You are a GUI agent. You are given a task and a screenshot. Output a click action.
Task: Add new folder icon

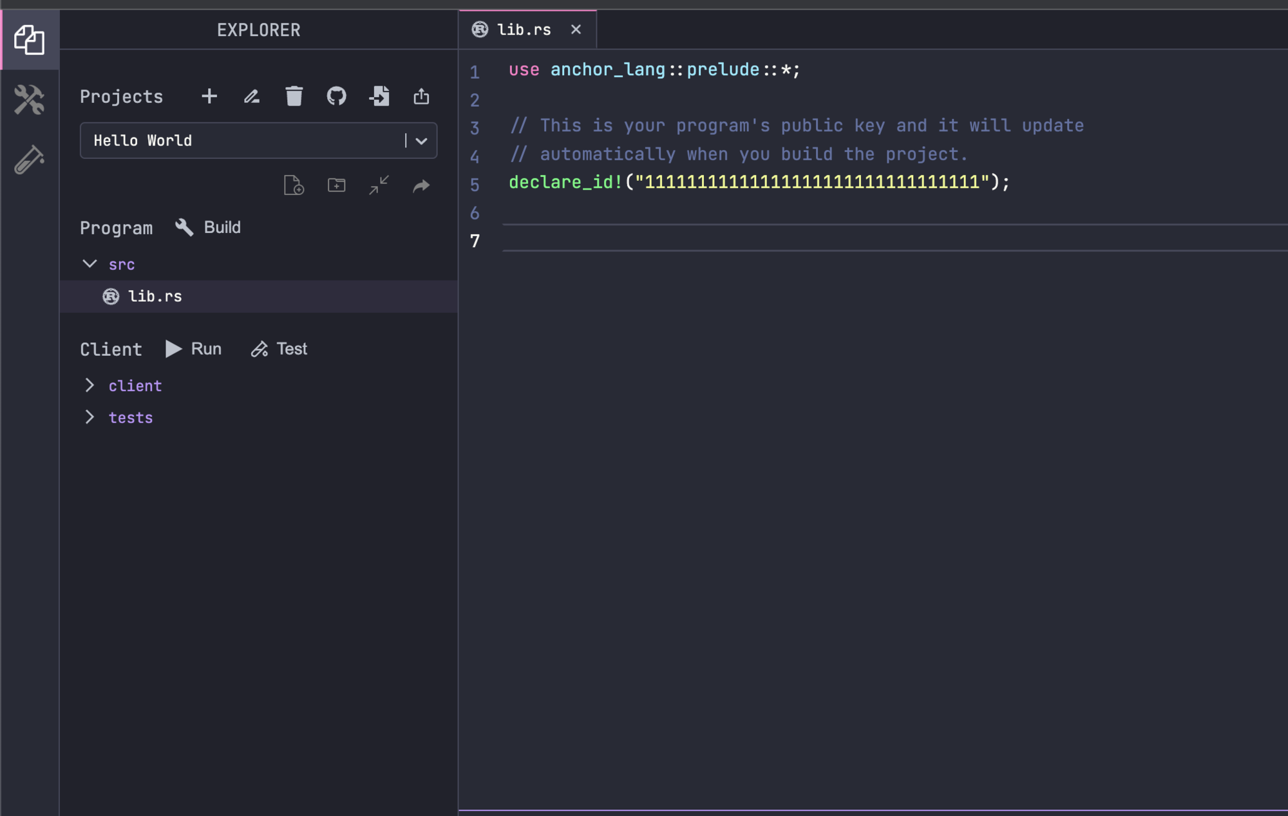coord(337,185)
